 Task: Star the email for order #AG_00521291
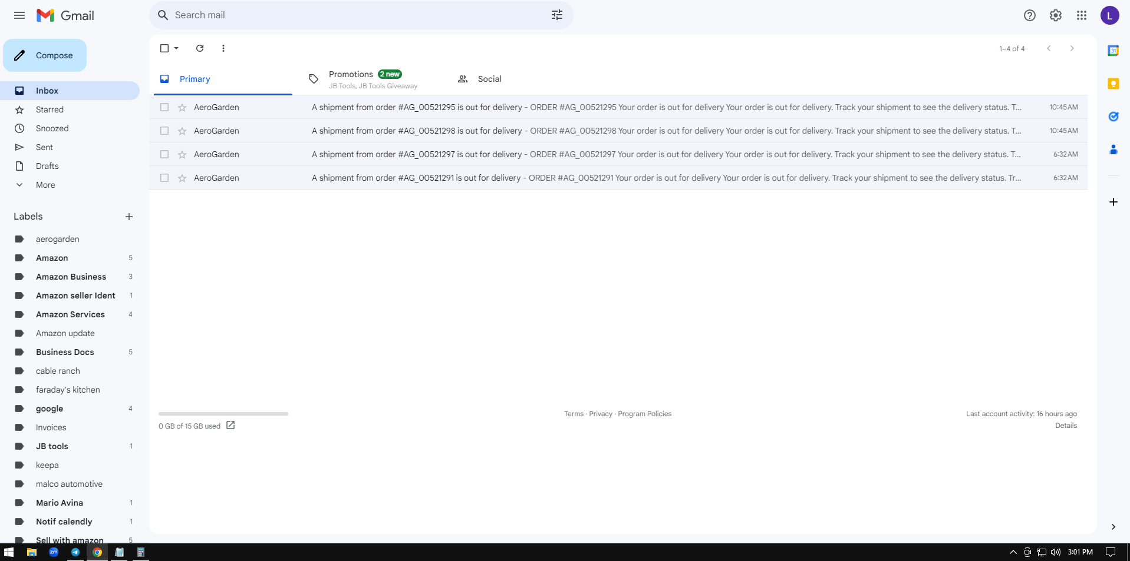pos(182,178)
